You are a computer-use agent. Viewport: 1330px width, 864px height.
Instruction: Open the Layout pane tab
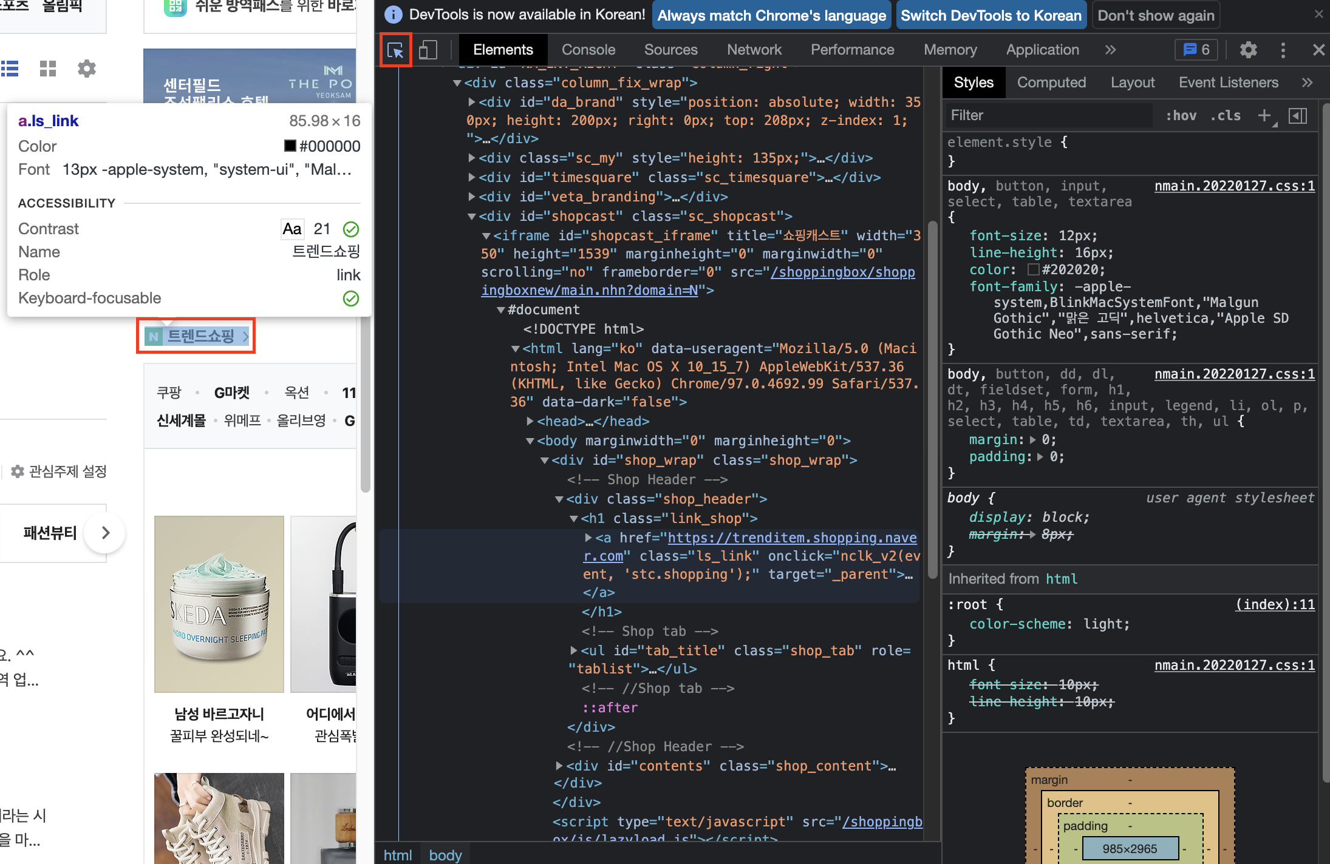(x=1133, y=83)
